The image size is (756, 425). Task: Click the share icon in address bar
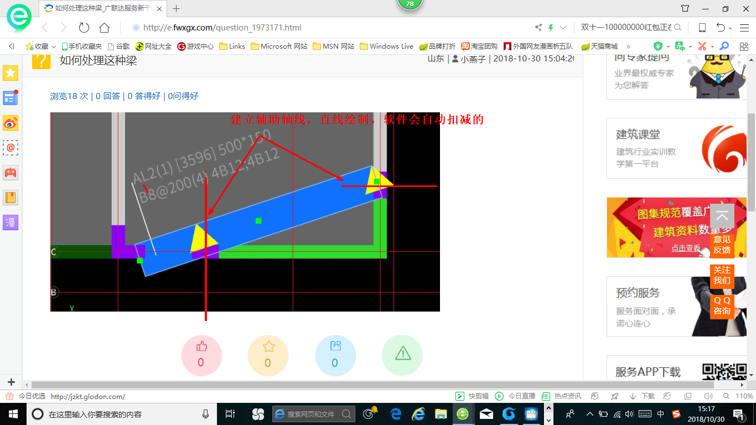point(538,28)
